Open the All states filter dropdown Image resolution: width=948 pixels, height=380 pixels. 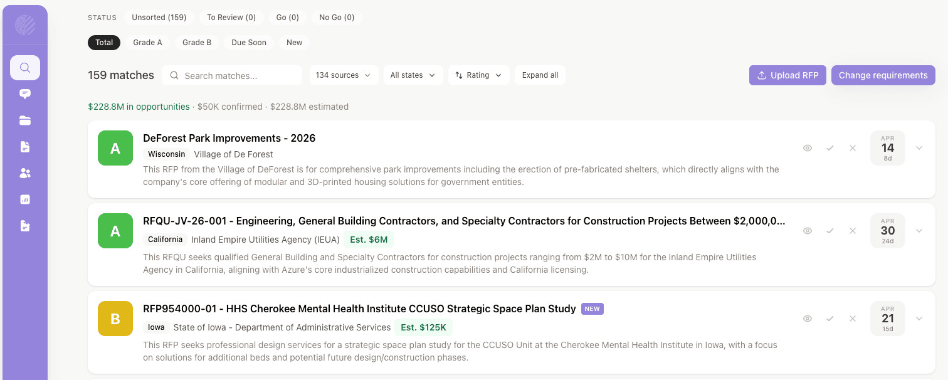pyautogui.click(x=413, y=75)
